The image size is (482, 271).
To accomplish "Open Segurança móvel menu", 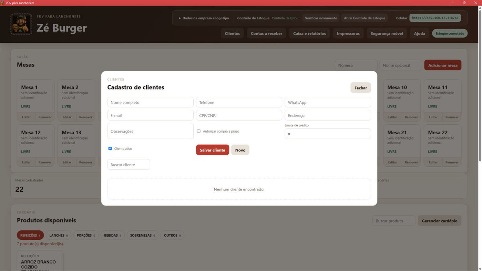I will tap(387, 33).
